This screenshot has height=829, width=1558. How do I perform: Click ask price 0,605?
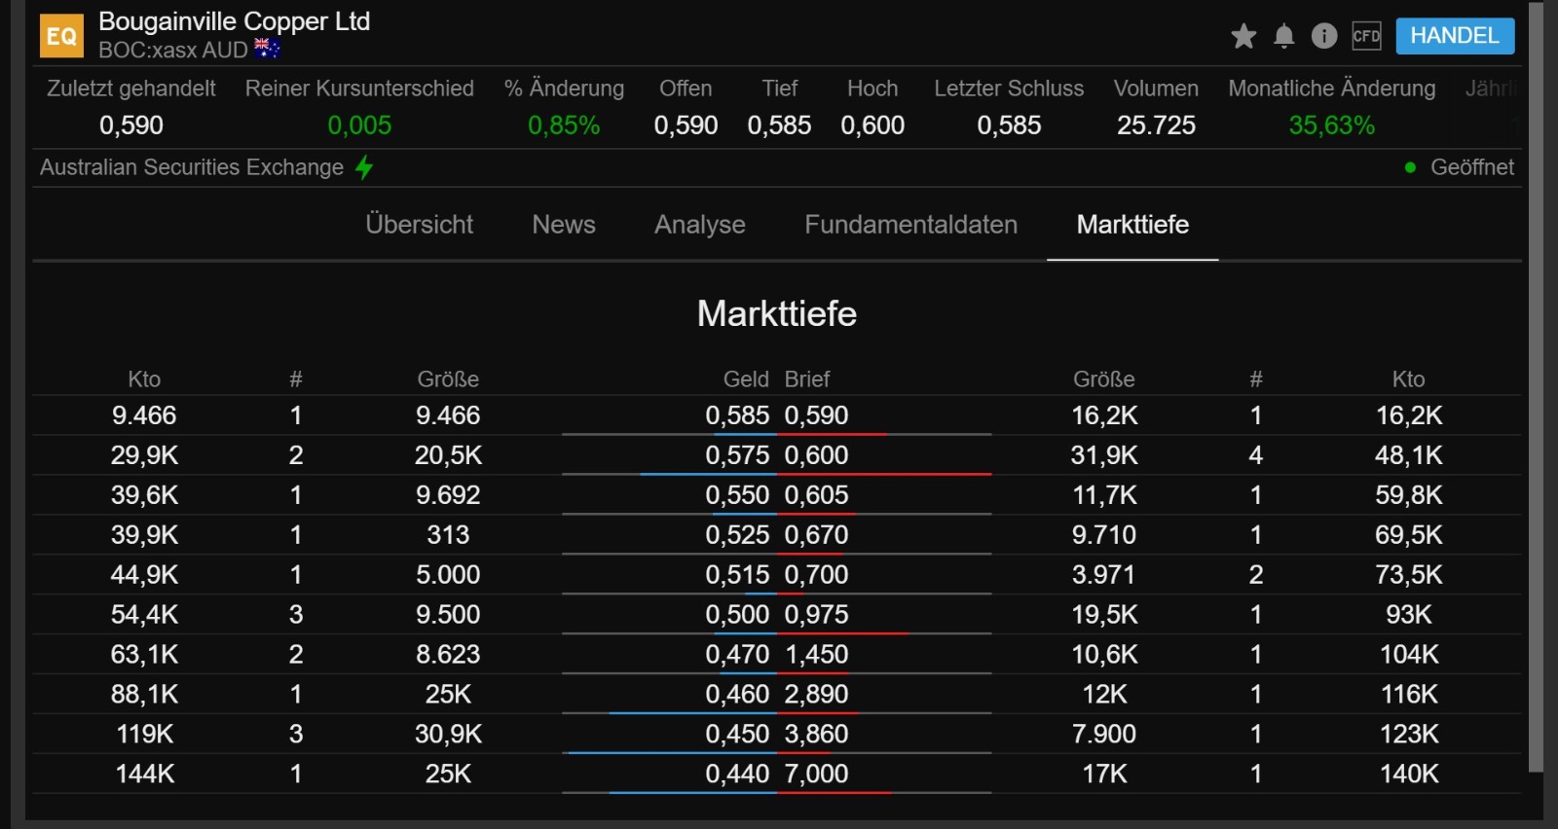point(816,495)
